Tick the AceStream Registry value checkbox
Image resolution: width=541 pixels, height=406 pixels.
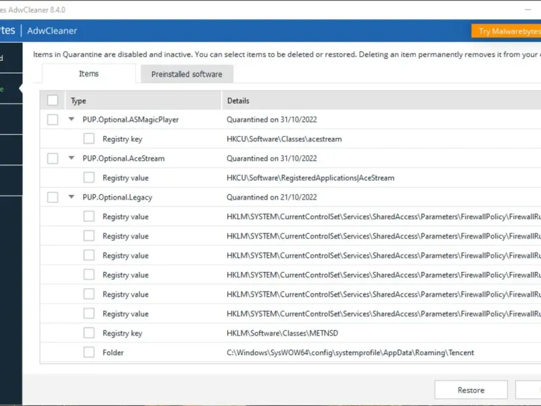pos(89,178)
